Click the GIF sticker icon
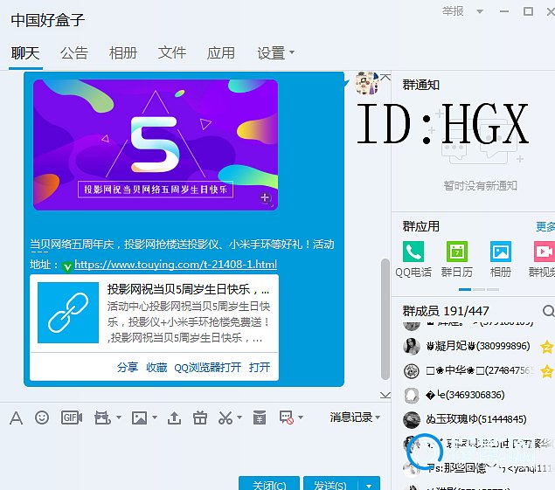Viewport: 555px width, 490px height. (72, 418)
